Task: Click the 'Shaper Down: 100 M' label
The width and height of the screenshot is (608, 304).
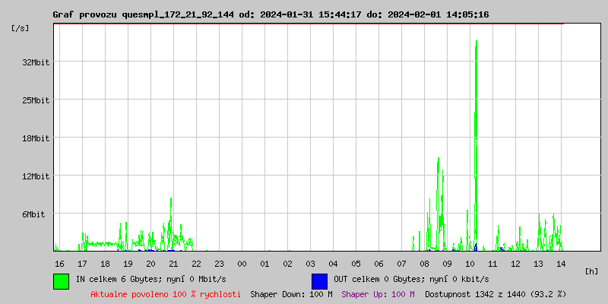Action: [x=291, y=294]
